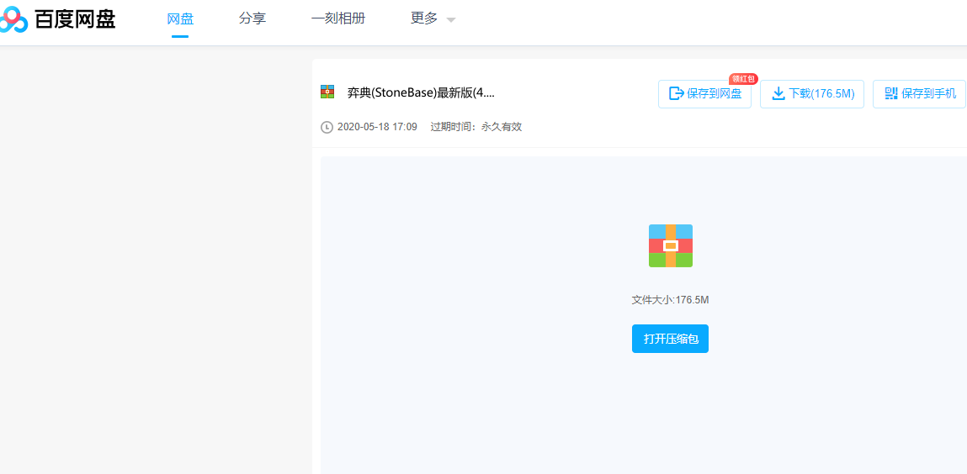Download the 176.5M file
Viewport: 967px width, 474px height.
811,93
